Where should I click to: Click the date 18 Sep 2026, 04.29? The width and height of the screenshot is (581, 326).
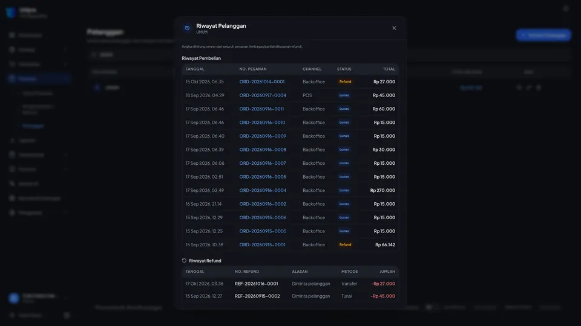click(x=205, y=95)
